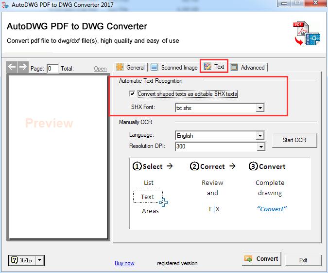Click the 'Resolution DPI:' label
The height and width of the screenshot is (273, 328).
pos(147,146)
